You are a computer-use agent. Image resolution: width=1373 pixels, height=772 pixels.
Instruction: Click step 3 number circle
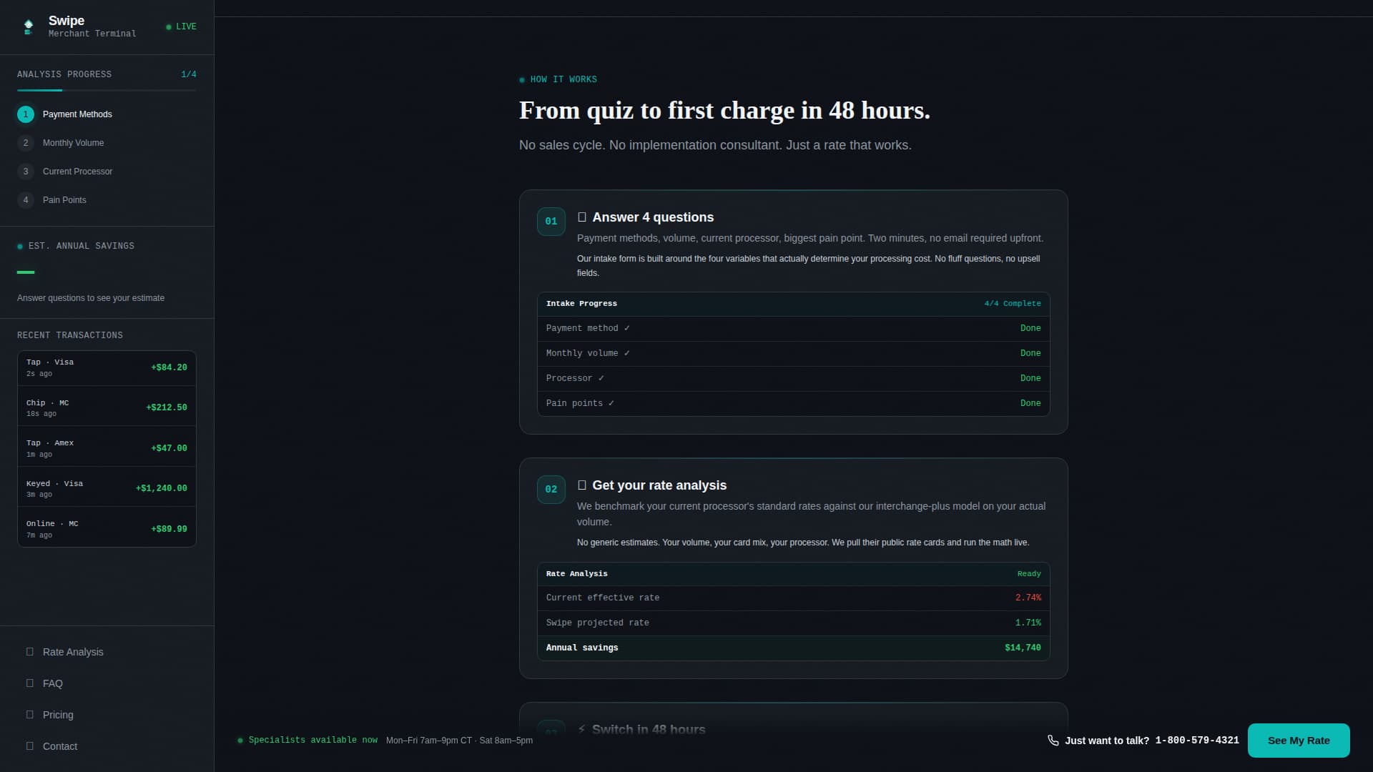point(26,172)
